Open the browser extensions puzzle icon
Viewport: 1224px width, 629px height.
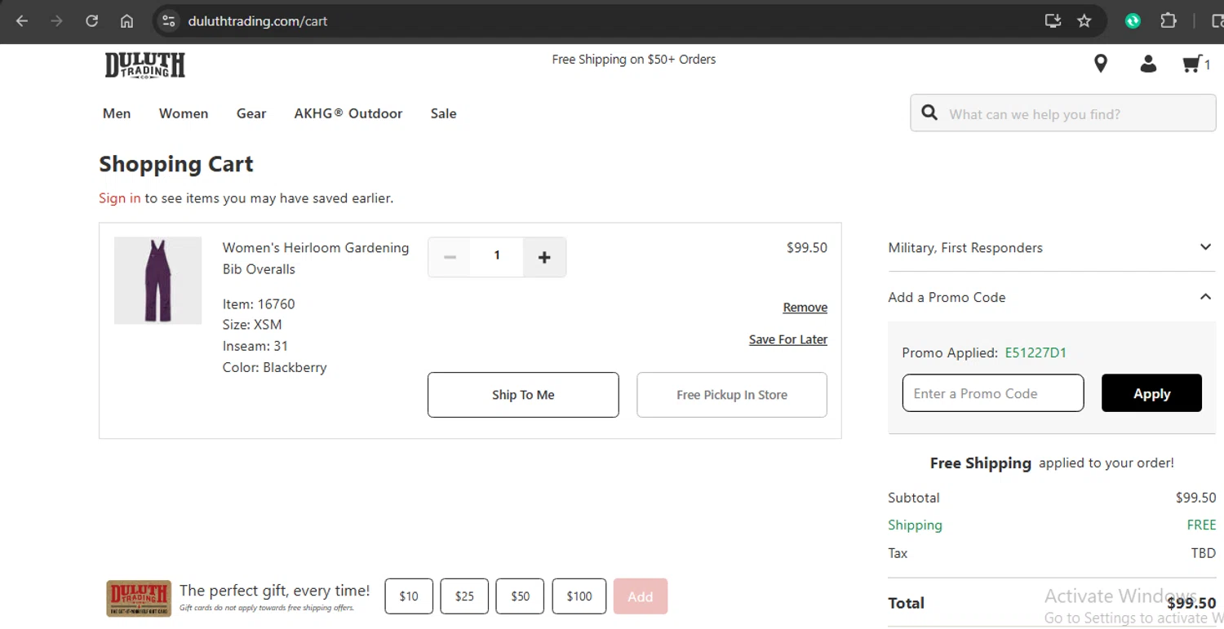point(1169,21)
